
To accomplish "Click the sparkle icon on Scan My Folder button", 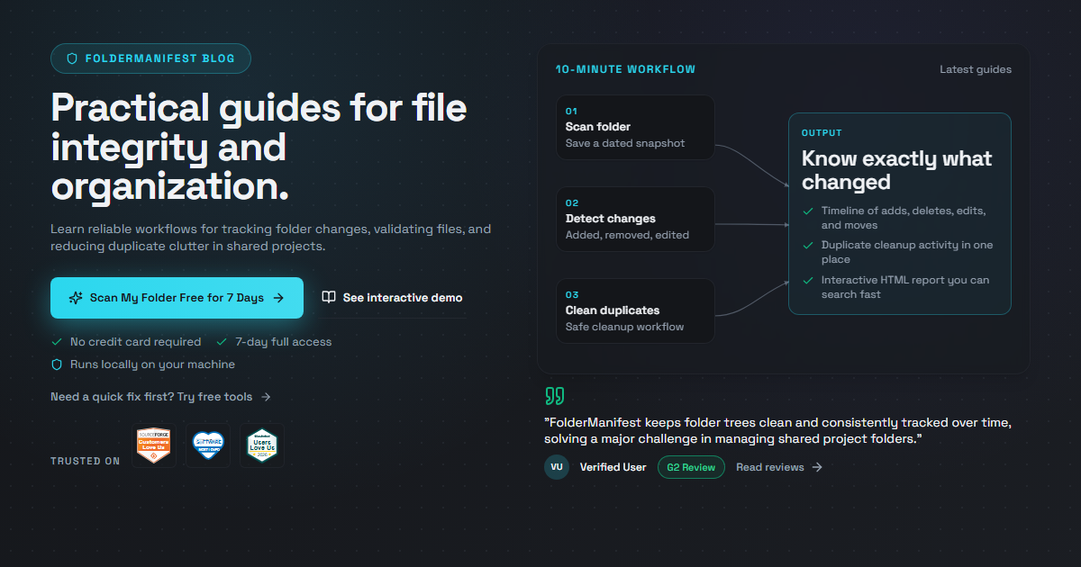I will (x=76, y=298).
